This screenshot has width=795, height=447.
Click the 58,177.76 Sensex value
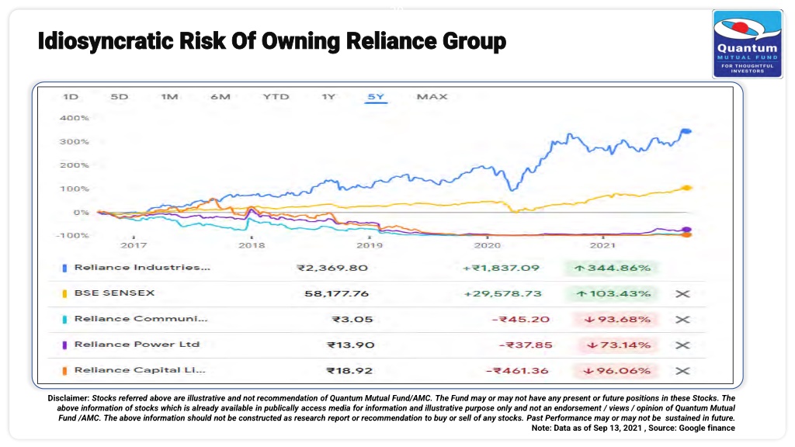click(337, 294)
